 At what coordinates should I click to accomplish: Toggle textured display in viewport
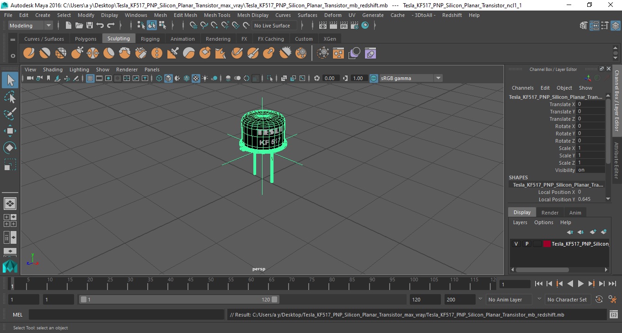196,78
